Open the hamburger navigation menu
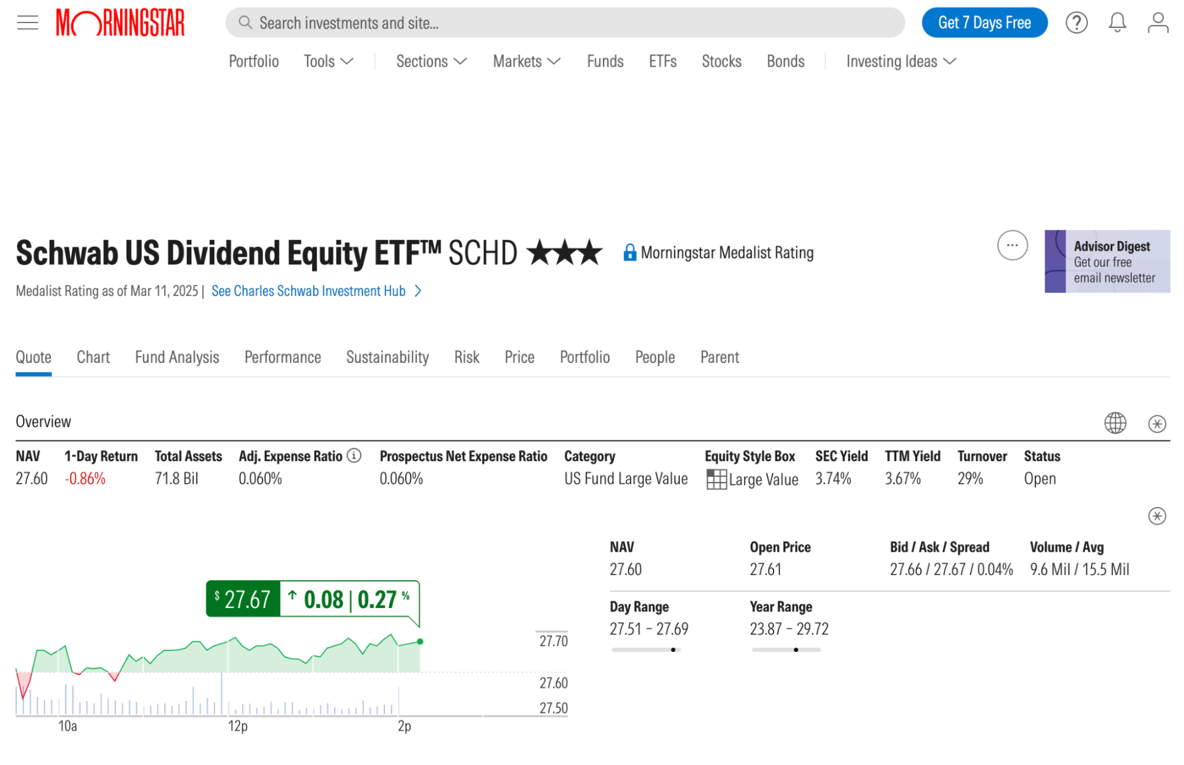The height and width of the screenshot is (765, 1184). pyautogui.click(x=27, y=22)
